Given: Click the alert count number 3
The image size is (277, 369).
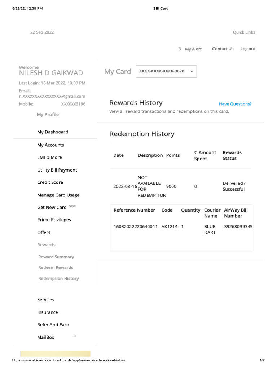Looking at the screenshot, I should [x=180, y=49].
